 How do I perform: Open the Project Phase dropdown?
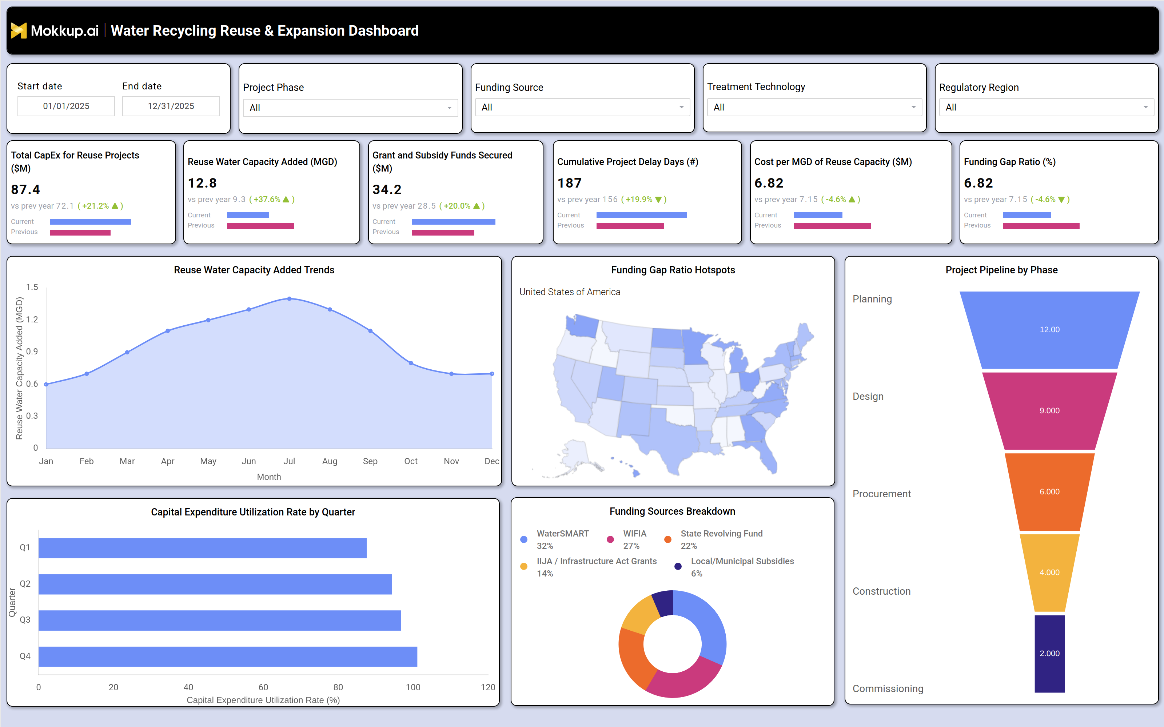350,108
